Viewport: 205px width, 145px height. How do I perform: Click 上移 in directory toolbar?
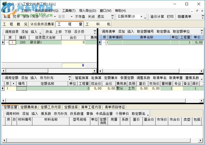pos(58,32)
